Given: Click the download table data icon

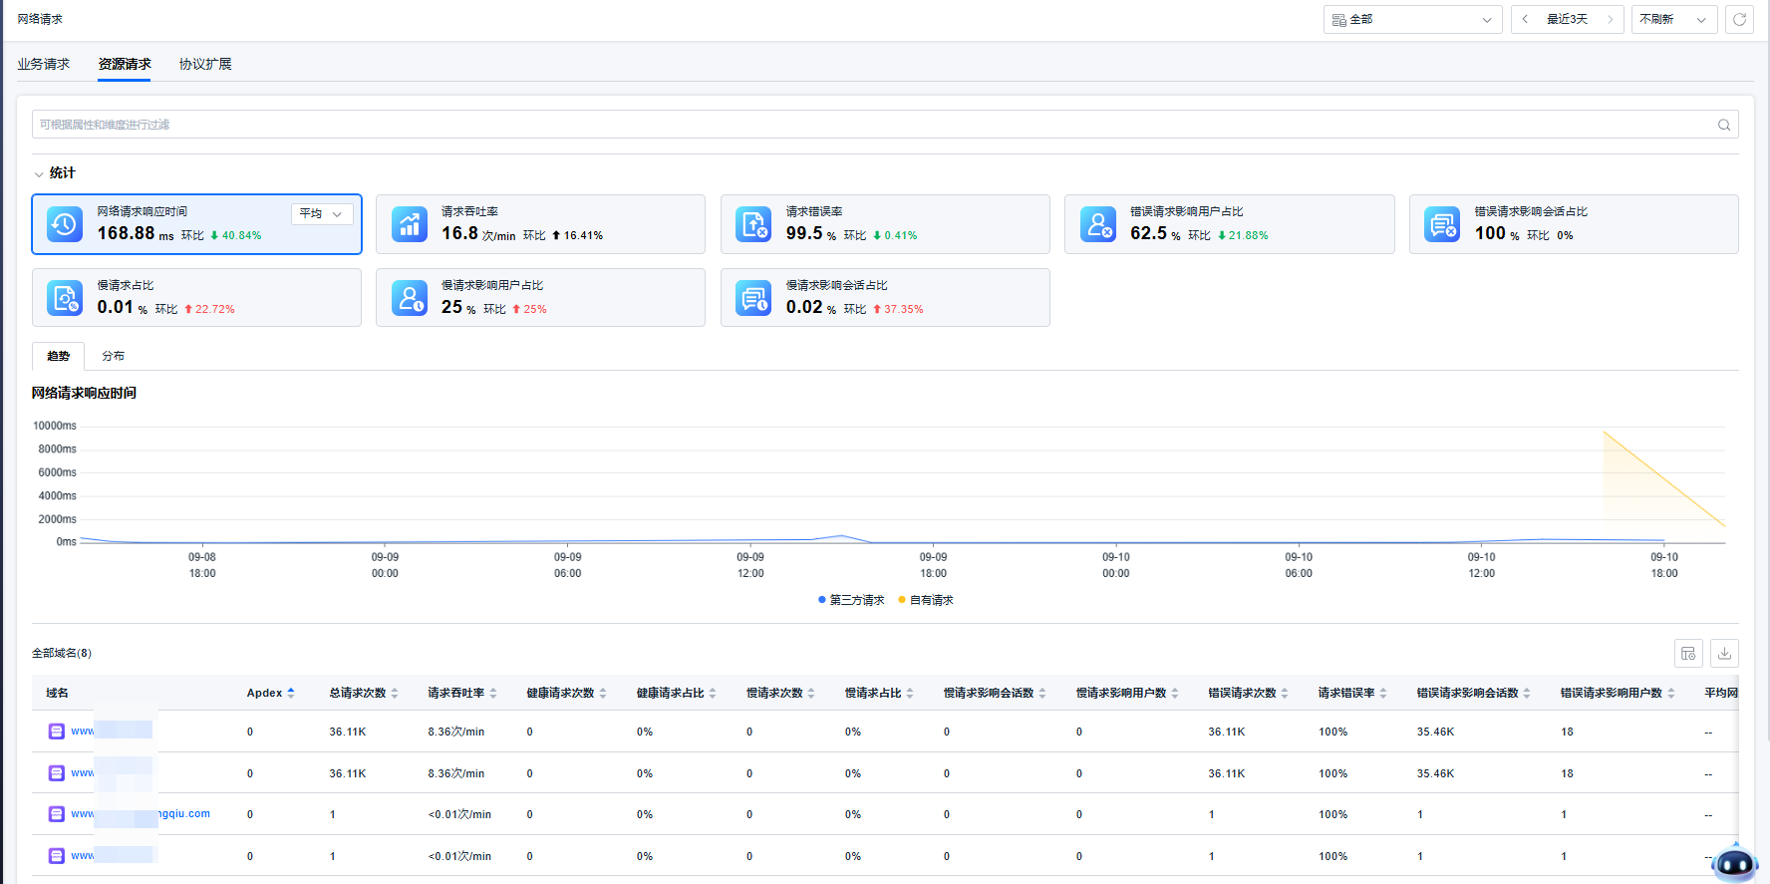Looking at the screenshot, I should (1724, 654).
